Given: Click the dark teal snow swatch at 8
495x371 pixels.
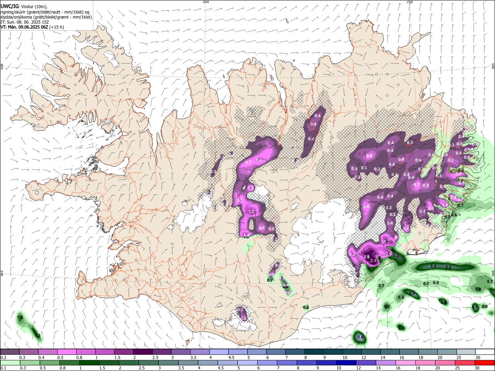Looking at the screenshot, I should (x=313, y=352).
